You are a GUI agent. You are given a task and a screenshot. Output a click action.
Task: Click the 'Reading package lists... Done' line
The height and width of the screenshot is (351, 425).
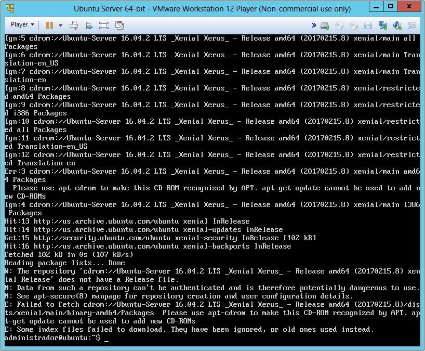[x=64, y=263]
